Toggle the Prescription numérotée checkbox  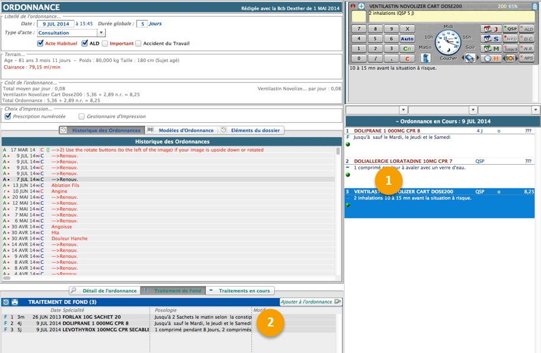[x=8, y=116]
